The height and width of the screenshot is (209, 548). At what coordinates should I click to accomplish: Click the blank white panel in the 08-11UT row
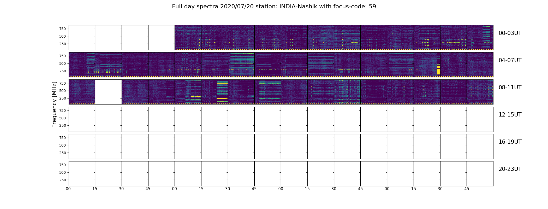click(108, 92)
